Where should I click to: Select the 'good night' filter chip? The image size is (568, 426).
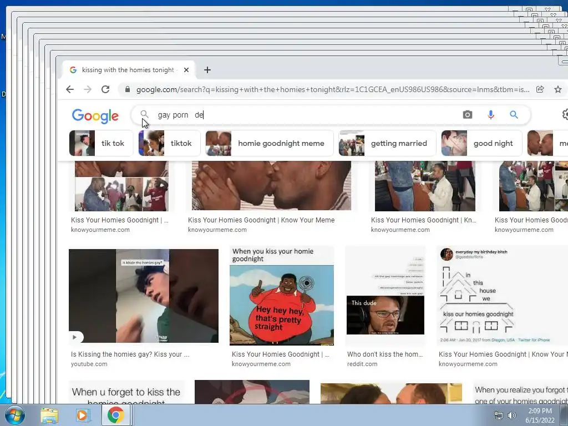click(481, 144)
